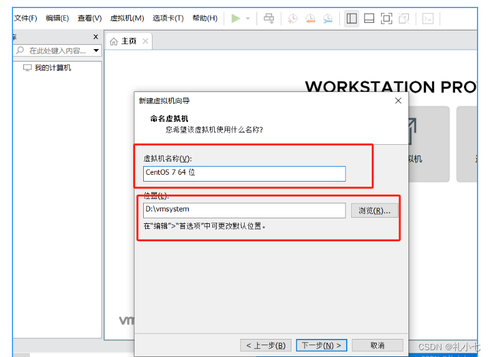Image resolution: width=490 pixels, height=357 pixels.
Task: Toggle the library sidebar view icon
Action: [x=352, y=19]
